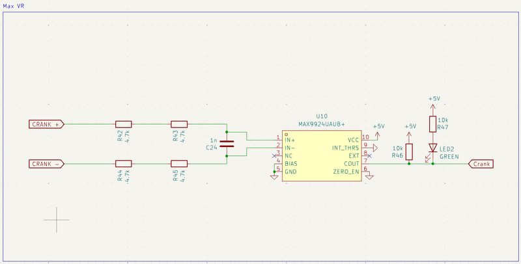
Task: Click the BIAS pin name
Action: pyautogui.click(x=291, y=163)
